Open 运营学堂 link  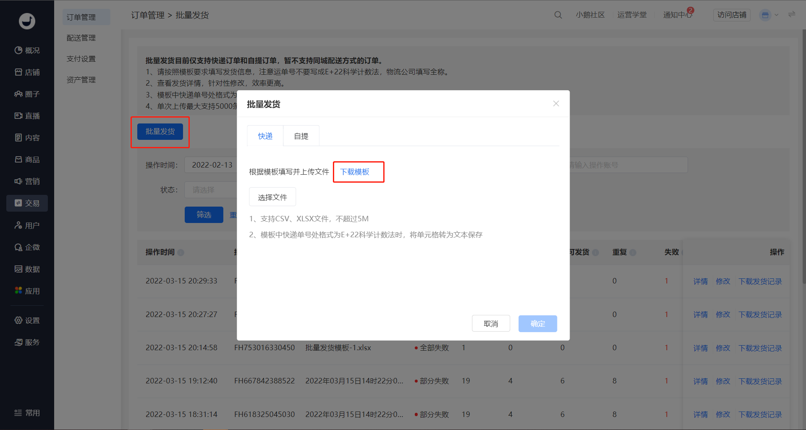pos(632,15)
